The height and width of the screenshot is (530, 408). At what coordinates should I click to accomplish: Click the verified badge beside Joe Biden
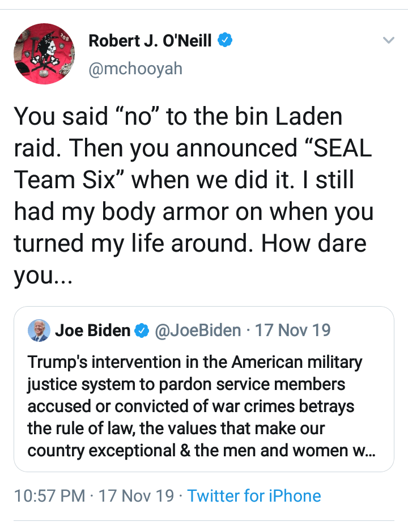pyautogui.click(x=142, y=330)
